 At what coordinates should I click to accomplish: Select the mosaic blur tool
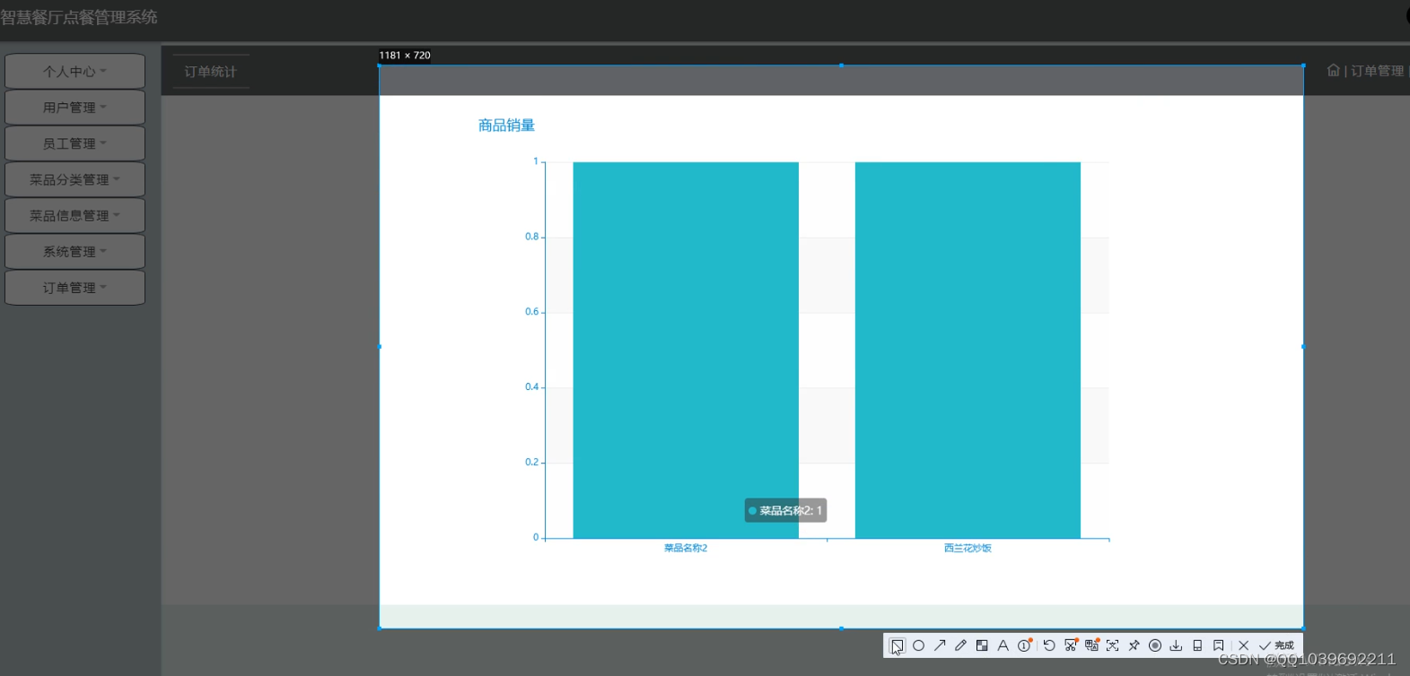click(982, 646)
